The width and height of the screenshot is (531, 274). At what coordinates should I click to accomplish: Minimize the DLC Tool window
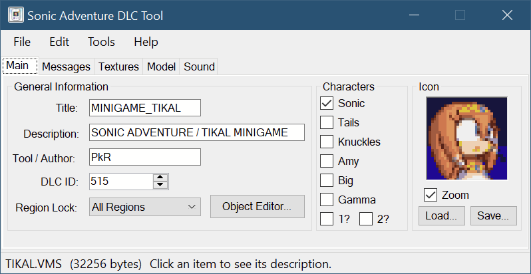(414, 15)
